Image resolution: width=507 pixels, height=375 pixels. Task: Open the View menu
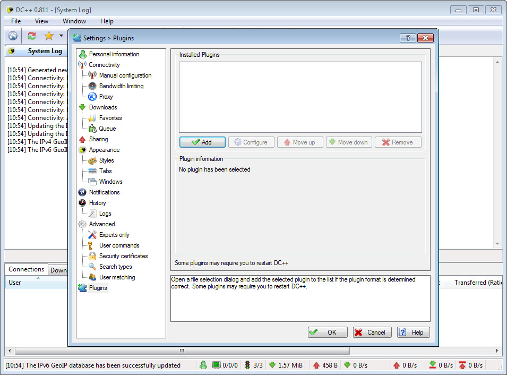42,21
